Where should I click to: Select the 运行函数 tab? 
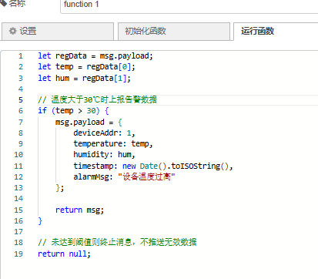click(276, 32)
